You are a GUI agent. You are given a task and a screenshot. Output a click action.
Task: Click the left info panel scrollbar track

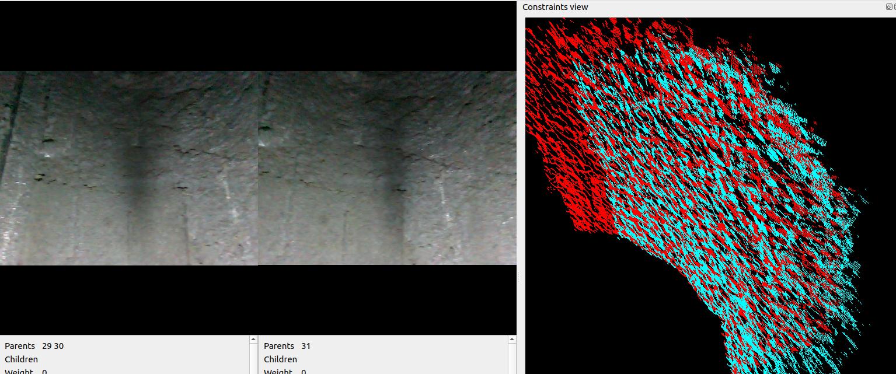[x=253, y=359]
